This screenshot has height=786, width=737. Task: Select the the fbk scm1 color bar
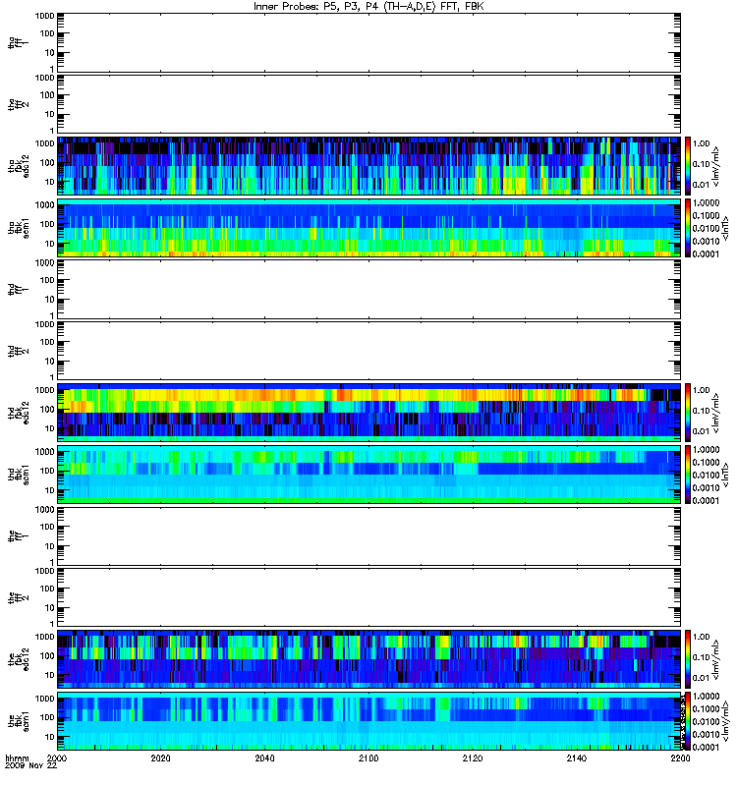[688, 721]
